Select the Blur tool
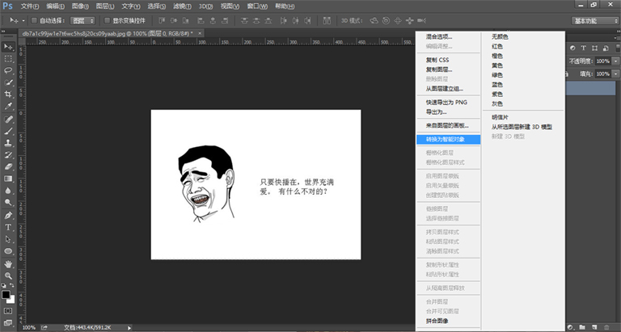 coord(8,191)
